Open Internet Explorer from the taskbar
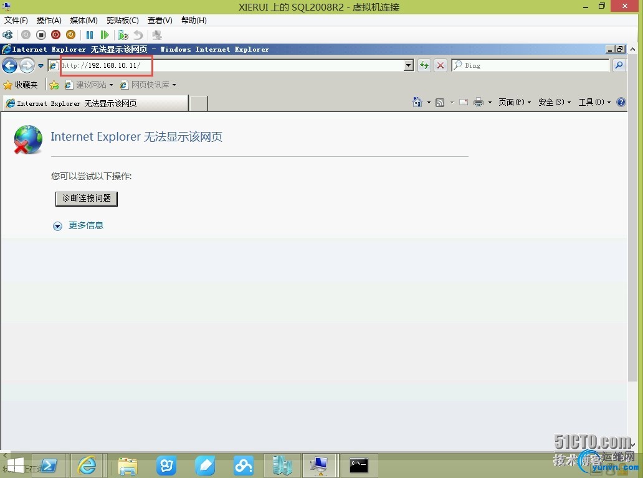This screenshot has width=643, height=478. click(x=87, y=466)
